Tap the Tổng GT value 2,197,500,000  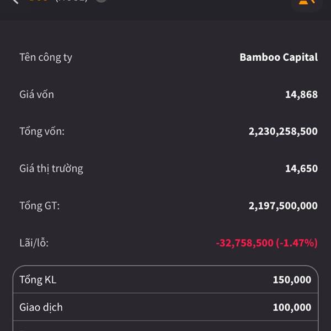(x=283, y=206)
